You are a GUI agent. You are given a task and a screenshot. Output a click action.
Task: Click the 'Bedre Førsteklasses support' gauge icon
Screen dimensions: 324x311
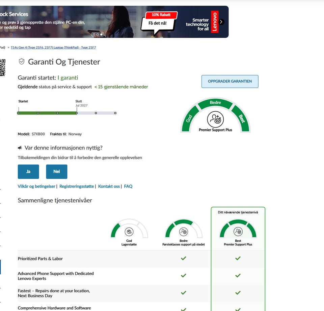coord(184,232)
